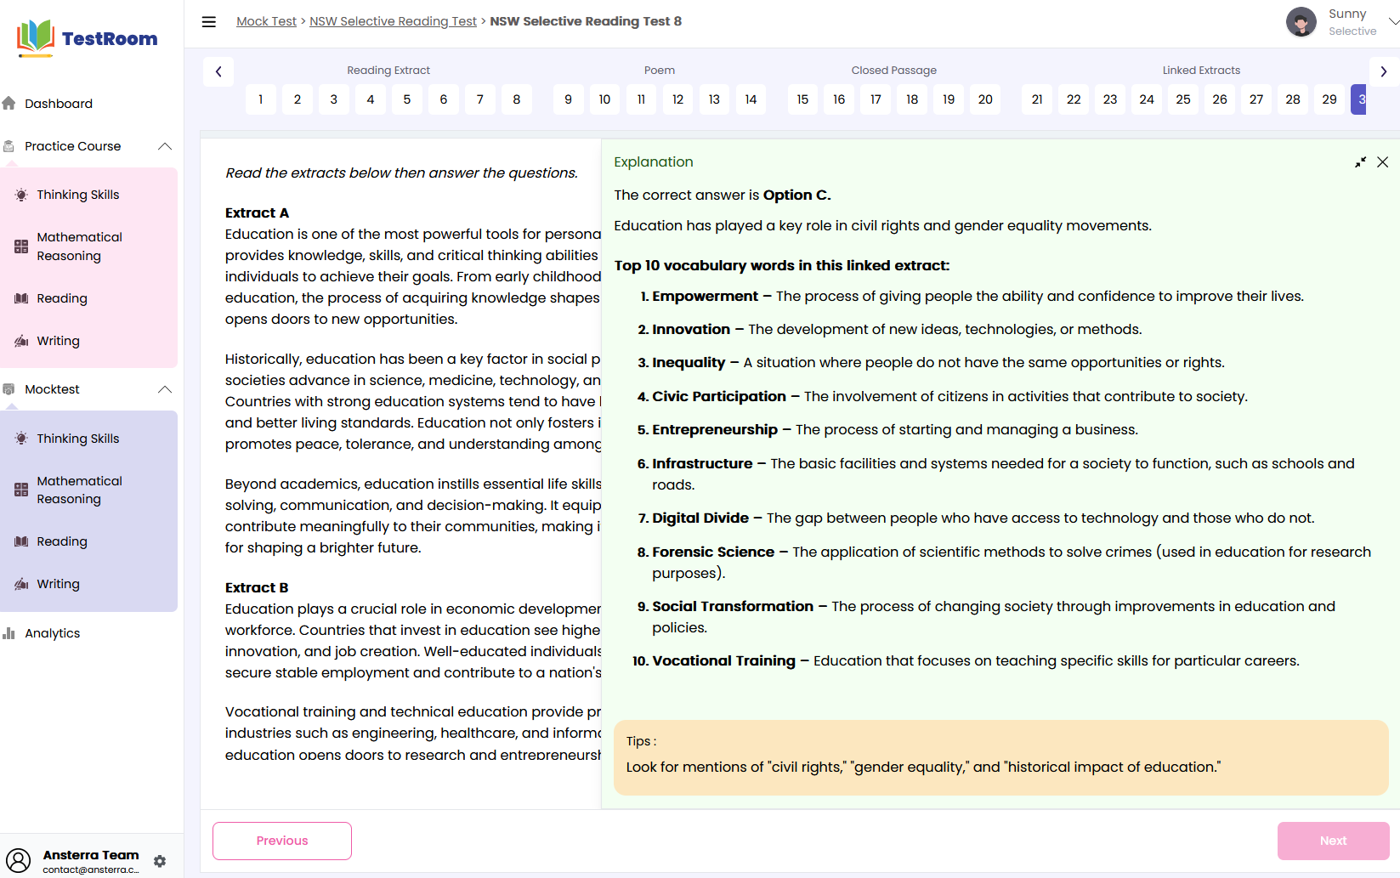Click Mathematical Reasoning icon under Mocktest
This screenshot has width=1400, height=878.
tap(21, 490)
